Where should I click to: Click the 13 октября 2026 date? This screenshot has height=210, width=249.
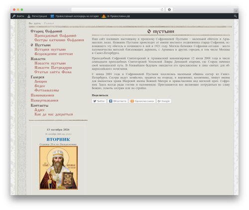pos(58,130)
